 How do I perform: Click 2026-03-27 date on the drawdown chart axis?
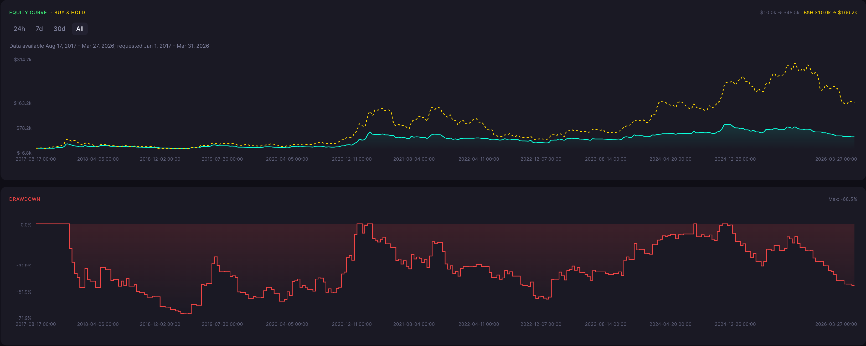(836, 324)
